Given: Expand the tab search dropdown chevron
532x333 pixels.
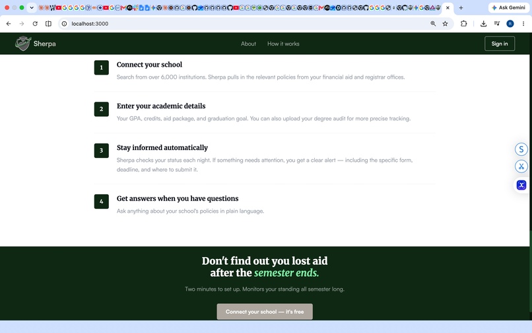Looking at the screenshot, I should pos(32,7).
